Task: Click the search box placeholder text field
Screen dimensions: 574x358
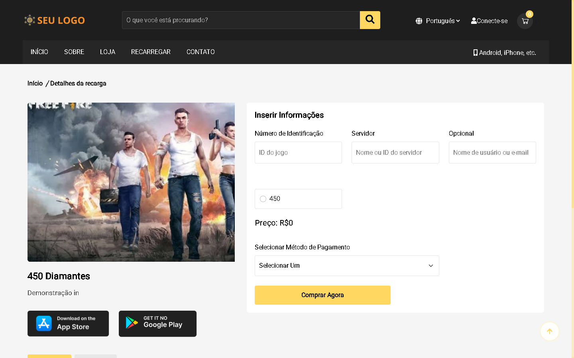Action: pos(241,20)
